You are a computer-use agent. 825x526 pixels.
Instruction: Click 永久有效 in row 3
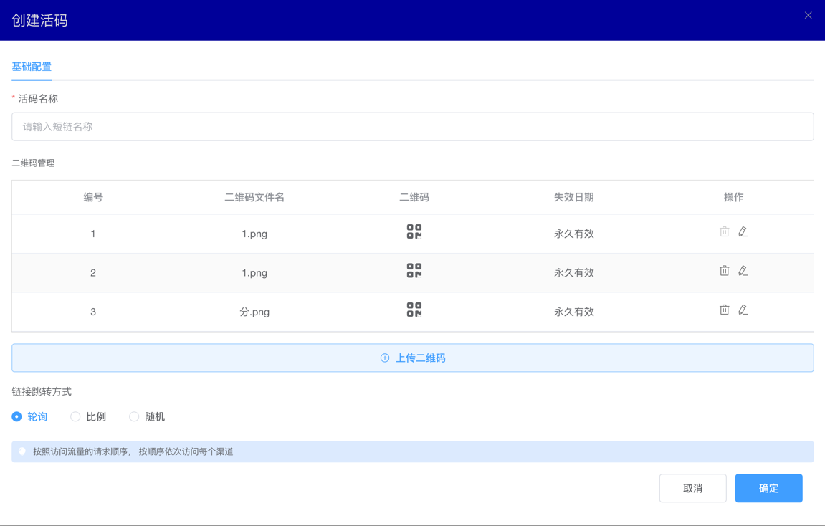pos(574,312)
